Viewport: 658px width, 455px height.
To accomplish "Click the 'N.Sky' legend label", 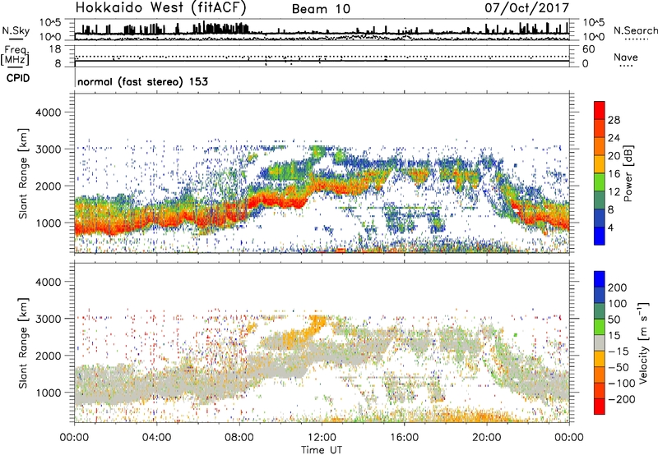I will 16,30.
